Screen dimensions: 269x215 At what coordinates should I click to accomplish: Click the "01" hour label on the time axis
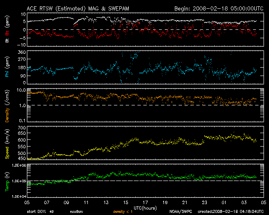click(x=224, y=202)
